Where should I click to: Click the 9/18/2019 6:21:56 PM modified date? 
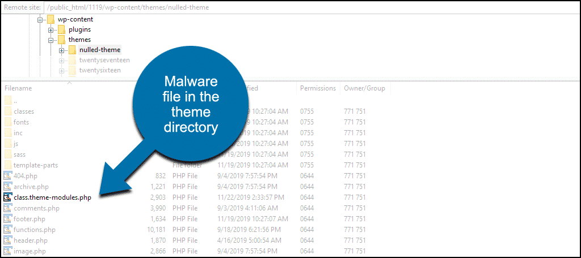point(249,230)
